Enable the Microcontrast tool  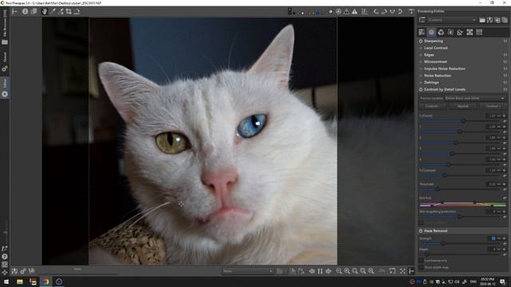(x=421, y=62)
